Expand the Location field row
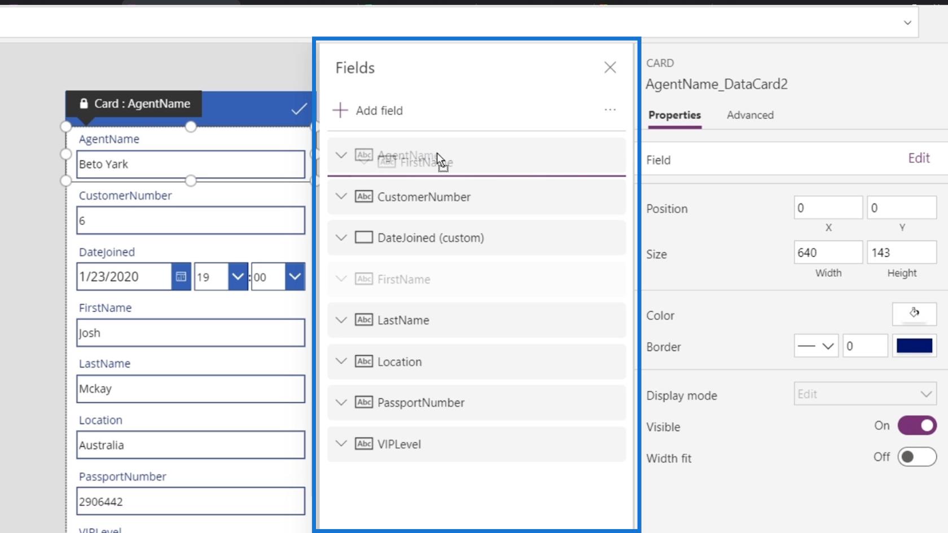 (x=341, y=361)
